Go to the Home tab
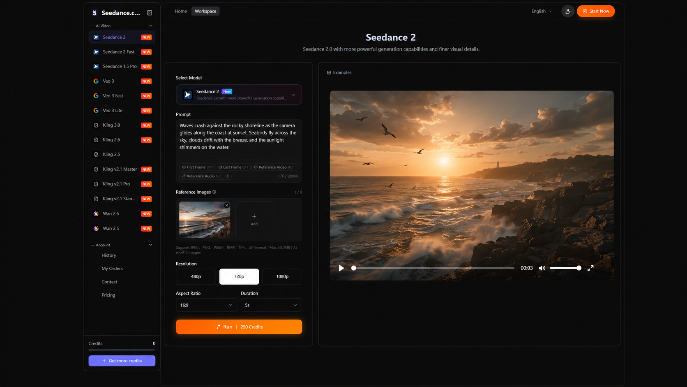The width and height of the screenshot is (687, 387). [181, 11]
